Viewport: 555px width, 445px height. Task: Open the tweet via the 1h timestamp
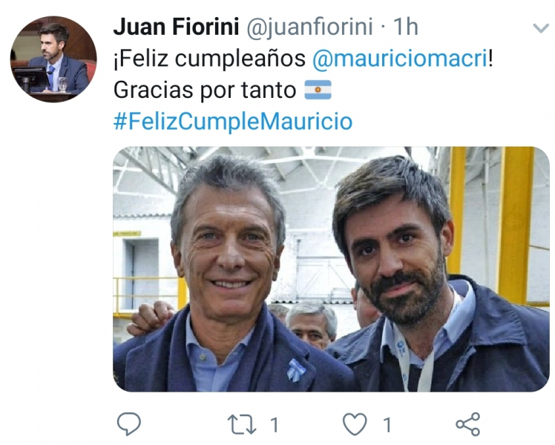[x=406, y=27]
